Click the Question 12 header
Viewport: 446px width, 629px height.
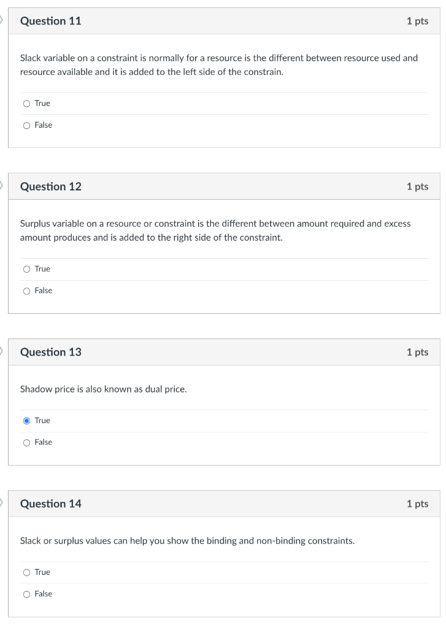pyautogui.click(x=51, y=186)
